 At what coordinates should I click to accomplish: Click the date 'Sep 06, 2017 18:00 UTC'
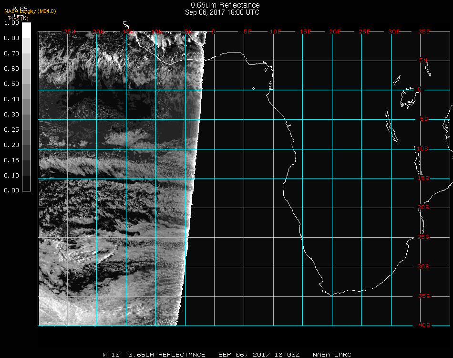point(222,12)
